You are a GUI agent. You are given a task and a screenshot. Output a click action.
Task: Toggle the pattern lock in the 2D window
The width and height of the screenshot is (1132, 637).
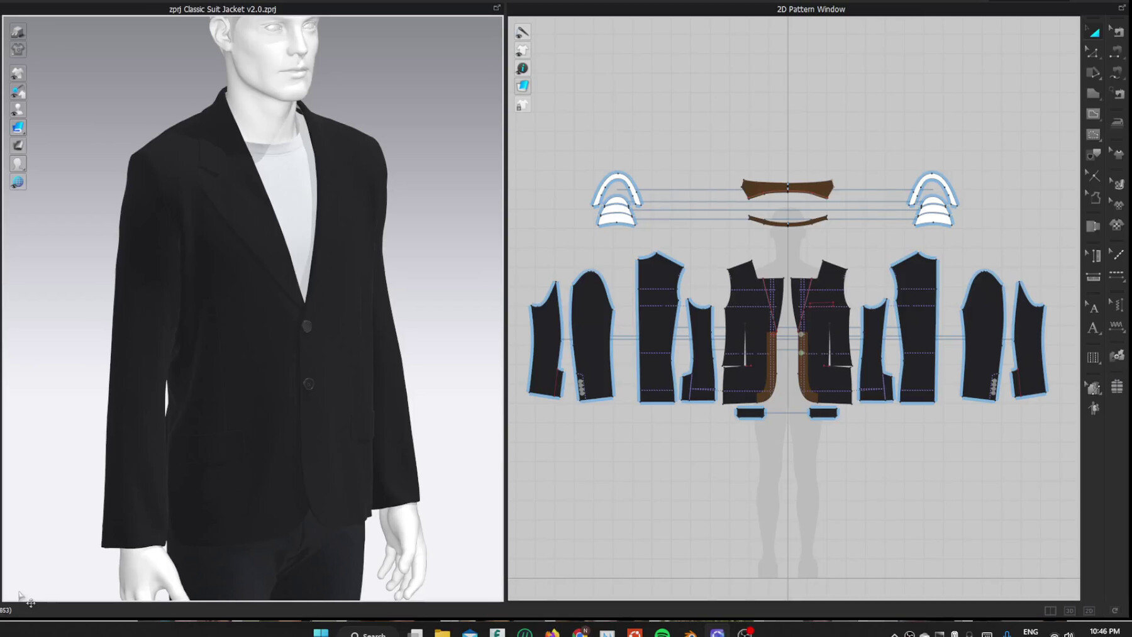pos(523,105)
